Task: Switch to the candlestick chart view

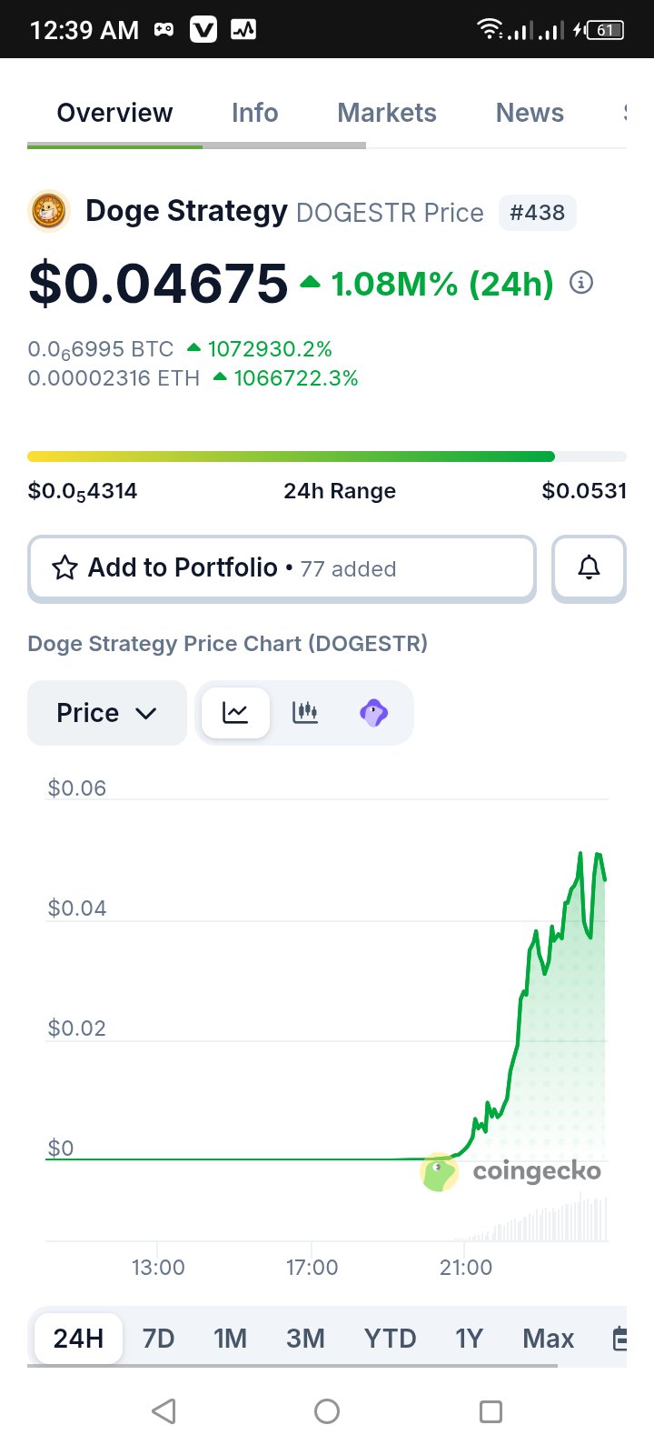Action: (305, 713)
